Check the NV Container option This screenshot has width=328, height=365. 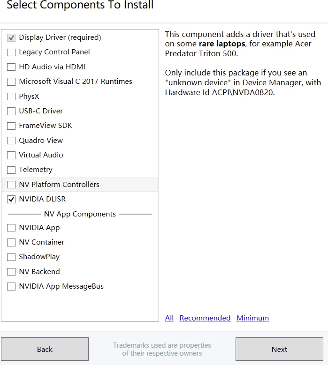pyautogui.click(x=11, y=243)
